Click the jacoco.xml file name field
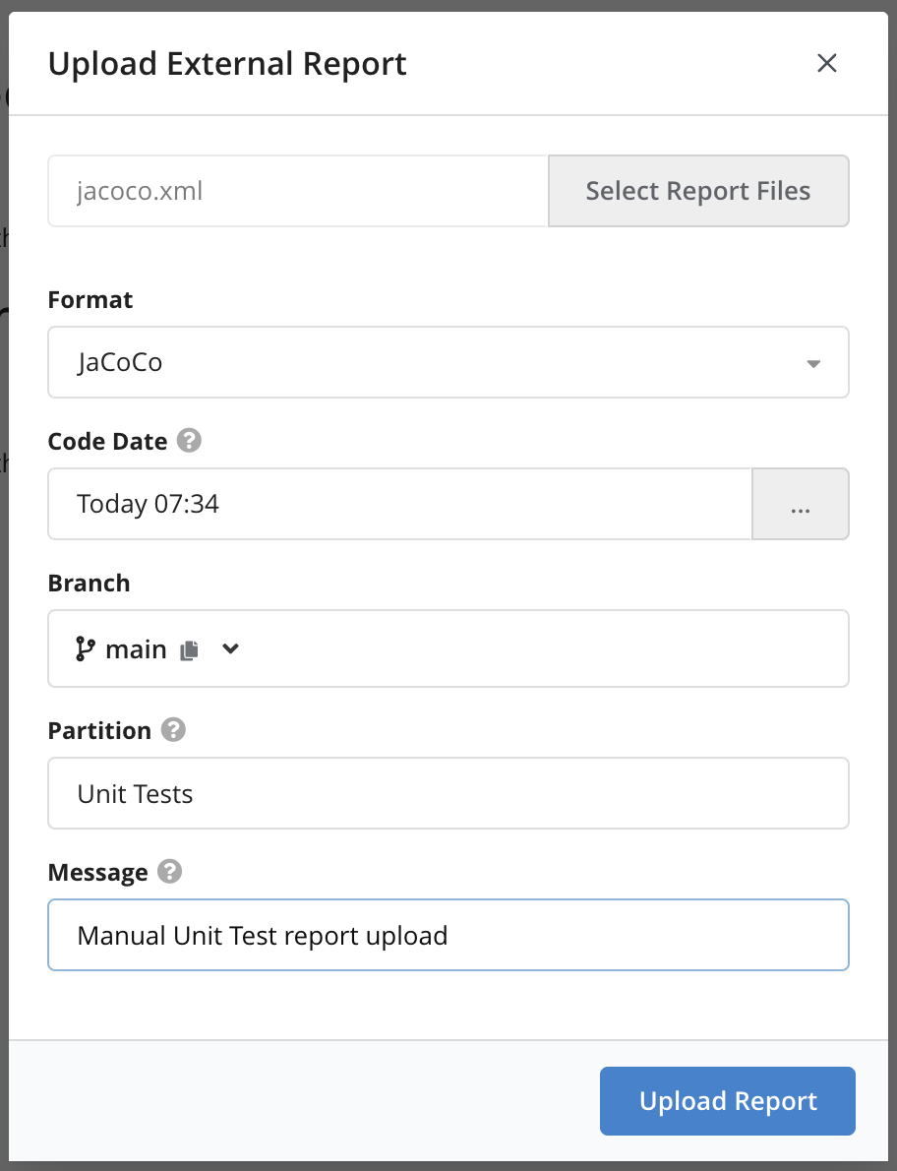 [x=298, y=191]
